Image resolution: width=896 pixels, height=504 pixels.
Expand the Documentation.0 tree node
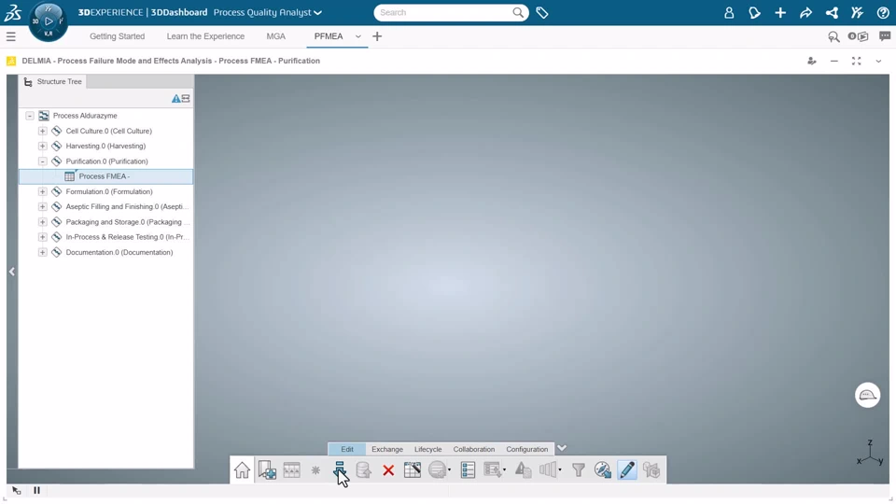(42, 252)
